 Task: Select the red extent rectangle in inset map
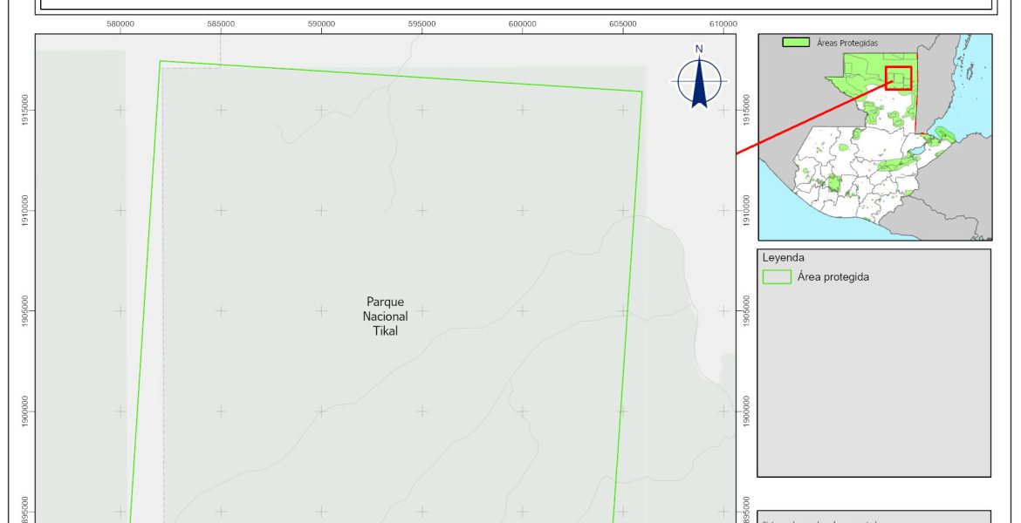point(898,78)
